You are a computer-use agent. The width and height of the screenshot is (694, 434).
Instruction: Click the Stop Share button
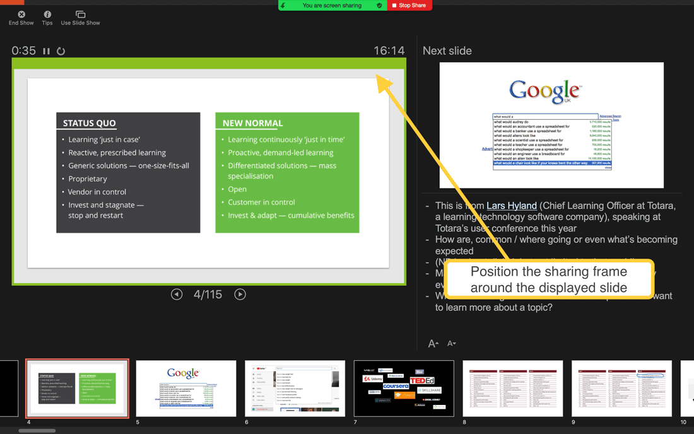tap(409, 5)
